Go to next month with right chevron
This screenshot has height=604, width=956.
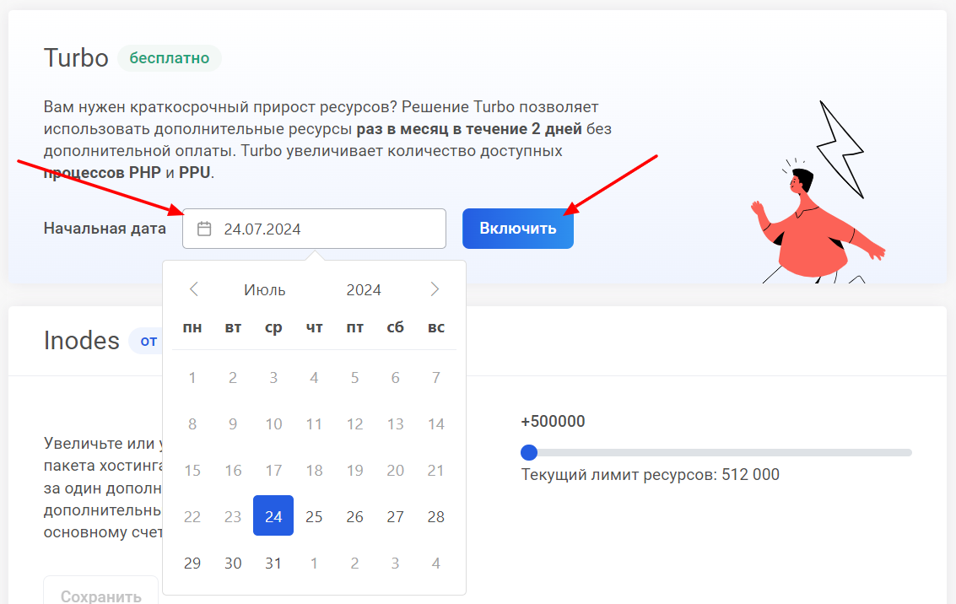[x=435, y=289]
